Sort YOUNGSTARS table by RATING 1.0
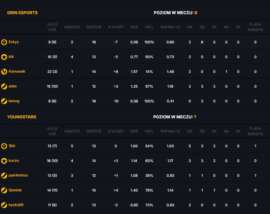 pyautogui.click(x=170, y=131)
